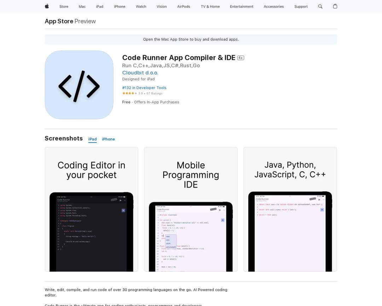Click the 'Write, edit, compile, and run' description
This screenshot has height=306, width=382.
(136, 292)
